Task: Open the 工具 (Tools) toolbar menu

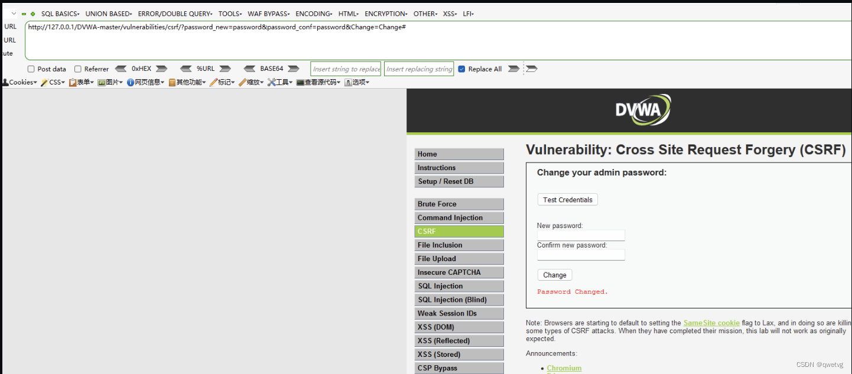Action: [x=279, y=83]
